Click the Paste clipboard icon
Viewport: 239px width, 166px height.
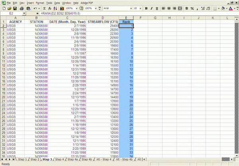(28, 8)
